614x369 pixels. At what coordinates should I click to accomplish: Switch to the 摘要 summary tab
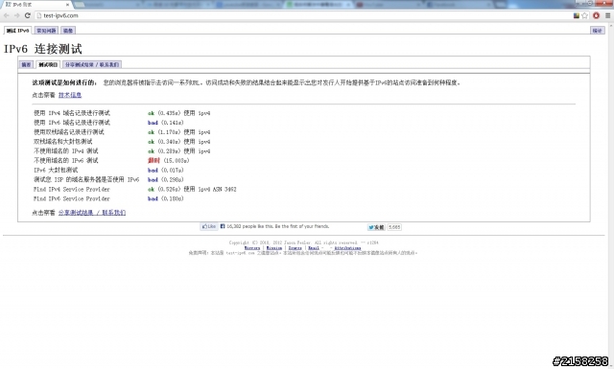pos(26,64)
